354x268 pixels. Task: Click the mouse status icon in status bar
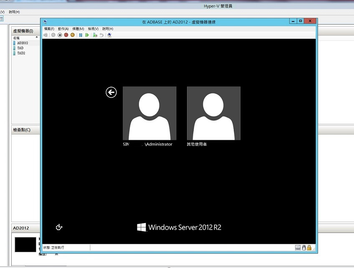pos(304,248)
